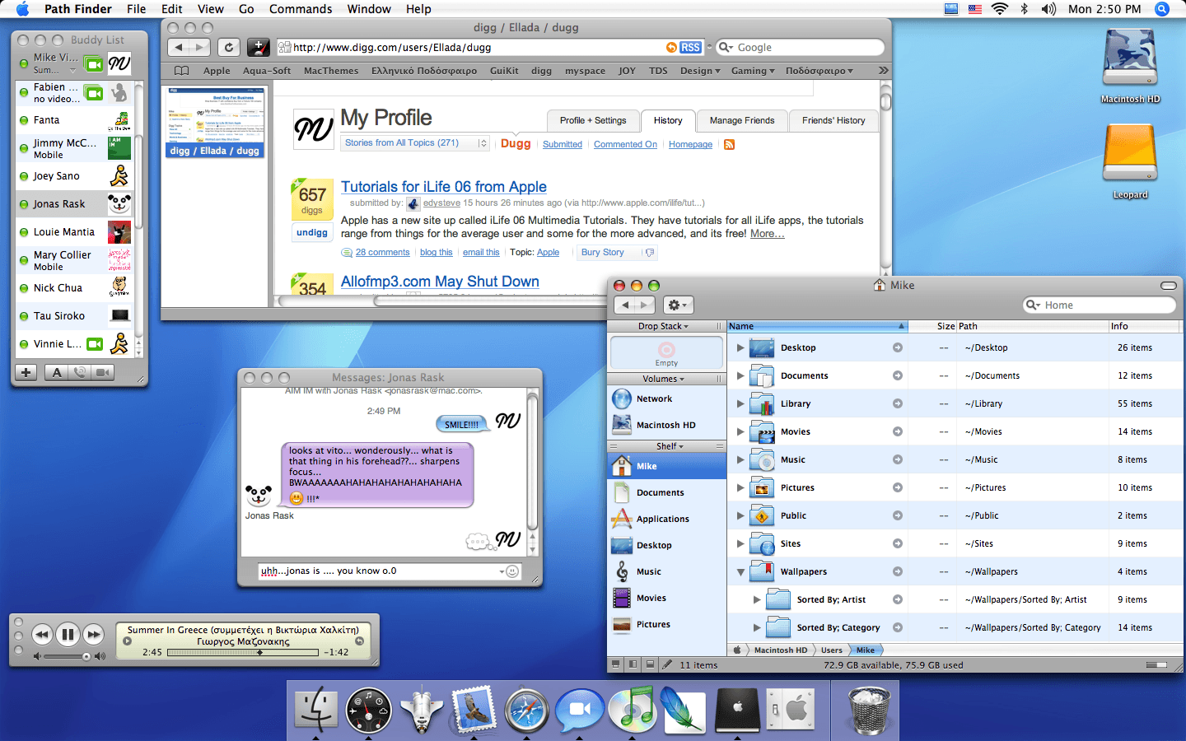Image resolution: width=1186 pixels, height=741 pixels.
Task: Click the Users segment in path bar
Action: (832, 650)
